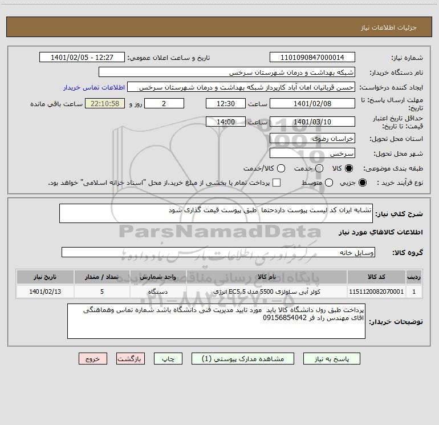Click the اطلاعات کالاهای مورد نیاز heading
Screen dimensions: 439x425
click(381, 232)
